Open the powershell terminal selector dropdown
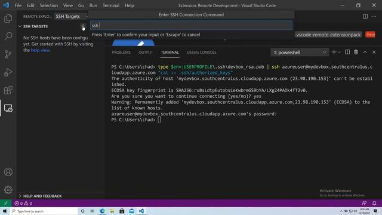The width and height of the screenshot is (382, 215). point(300,52)
